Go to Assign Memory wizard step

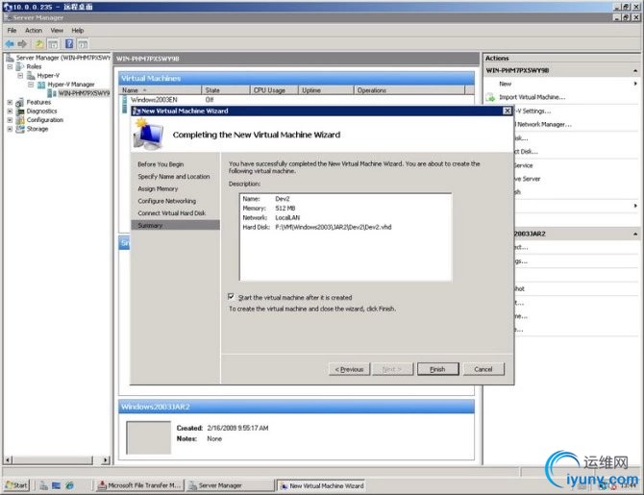[x=158, y=189]
